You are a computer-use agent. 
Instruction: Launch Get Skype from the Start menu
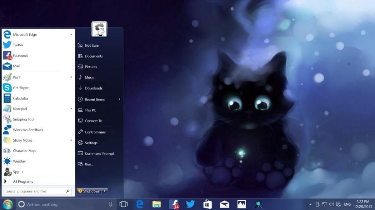point(20,88)
